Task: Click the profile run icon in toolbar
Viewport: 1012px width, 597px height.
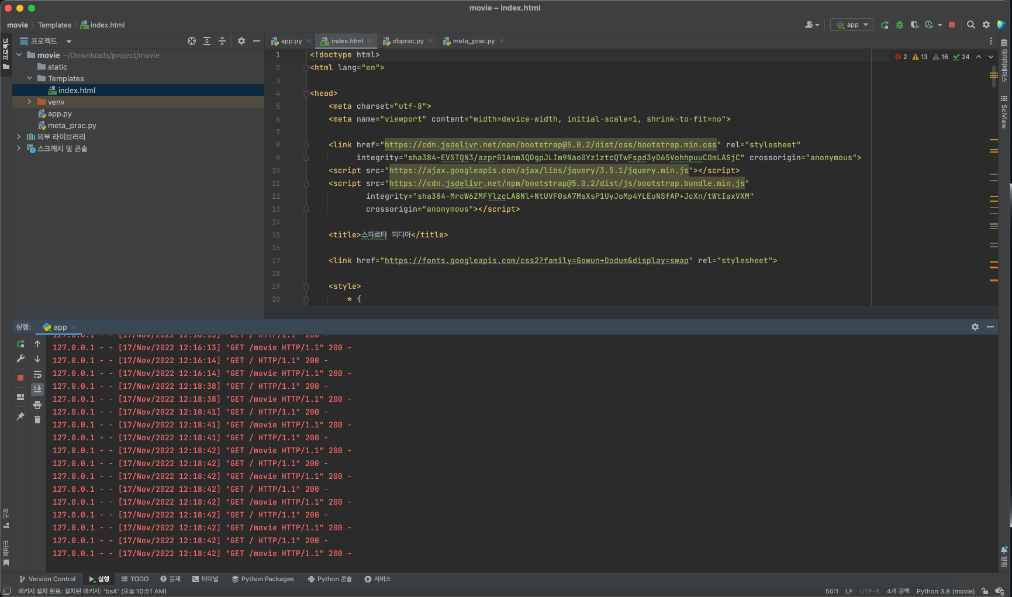Action: [929, 25]
